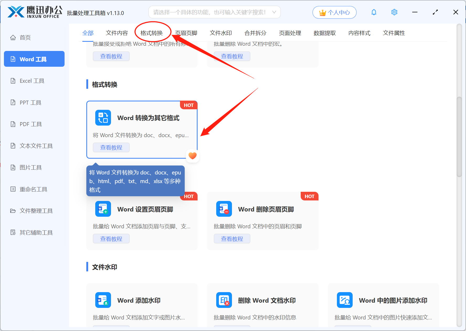Select Excel 工具 in the sidebar
466x331 pixels.
(x=32, y=81)
